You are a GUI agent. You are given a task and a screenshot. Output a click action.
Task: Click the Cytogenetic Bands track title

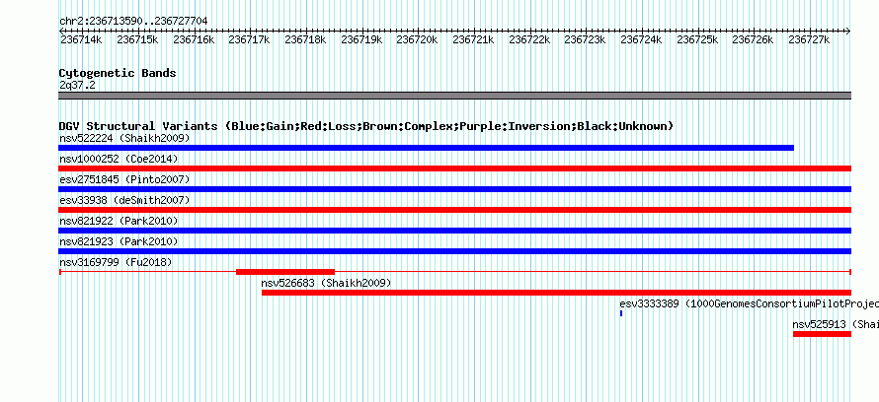pos(118,73)
